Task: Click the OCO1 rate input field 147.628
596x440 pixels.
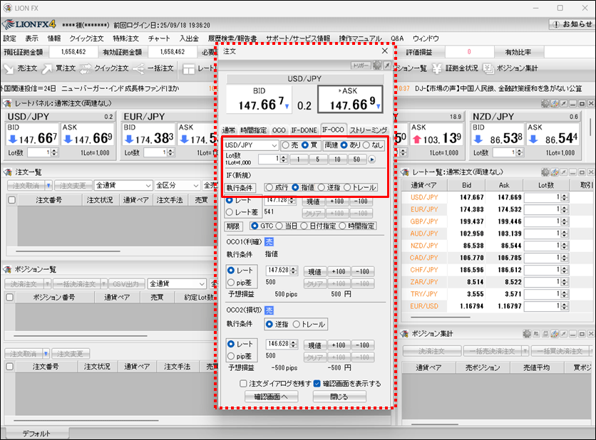Action: 279,271
